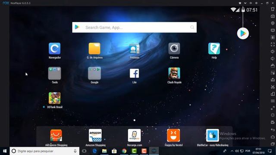Launch Clash Royale game
The width and height of the screenshot is (276, 155).
pyautogui.click(x=174, y=73)
